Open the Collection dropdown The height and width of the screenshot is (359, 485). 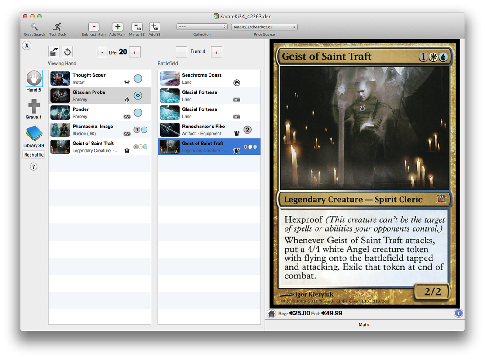(x=202, y=27)
